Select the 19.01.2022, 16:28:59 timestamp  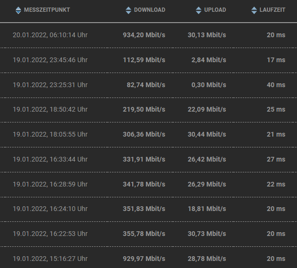(50, 184)
